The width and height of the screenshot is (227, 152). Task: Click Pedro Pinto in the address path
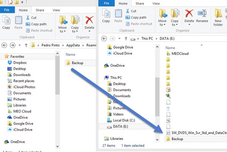[51, 45]
